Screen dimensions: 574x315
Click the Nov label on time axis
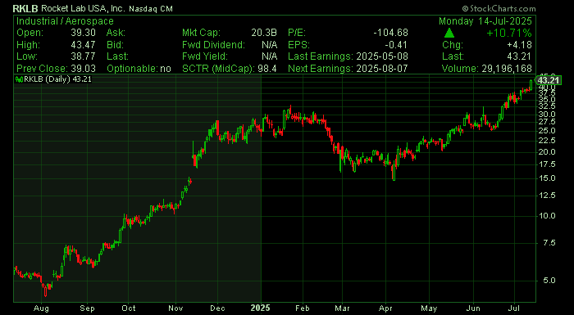[x=175, y=308]
